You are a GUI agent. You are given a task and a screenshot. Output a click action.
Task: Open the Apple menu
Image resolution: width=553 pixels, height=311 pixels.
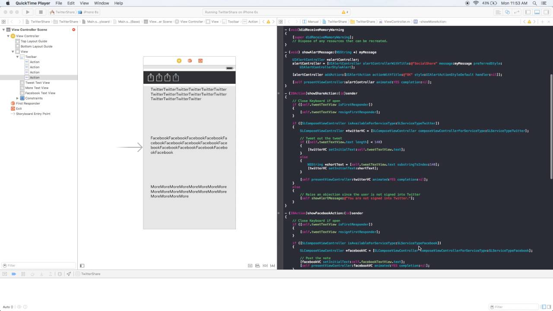tap(7, 3)
